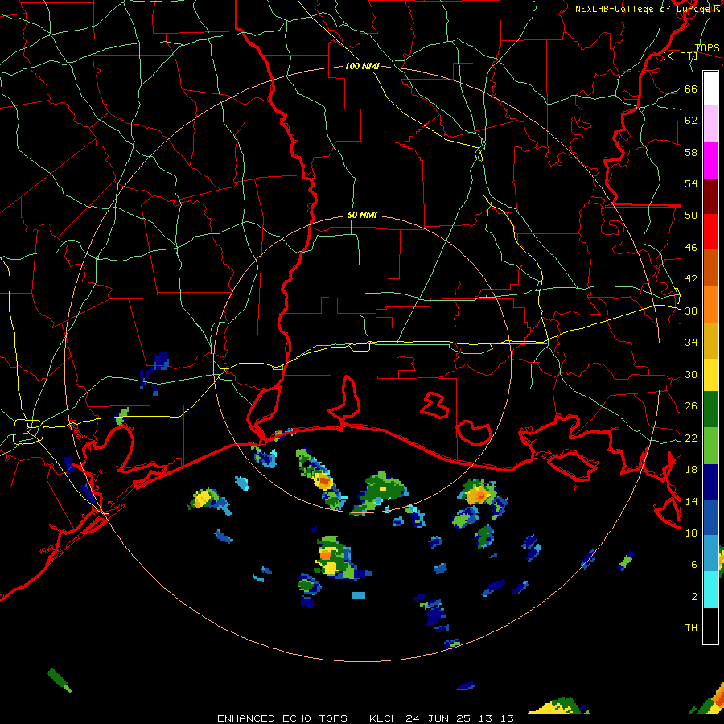Click the legend value "66"

[x=691, y=89]
